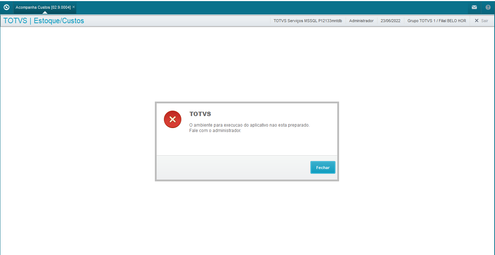Click the TOTVS | Estoque/Custos title
Viewport: 495px width, 255px height.
coord(44,21)
